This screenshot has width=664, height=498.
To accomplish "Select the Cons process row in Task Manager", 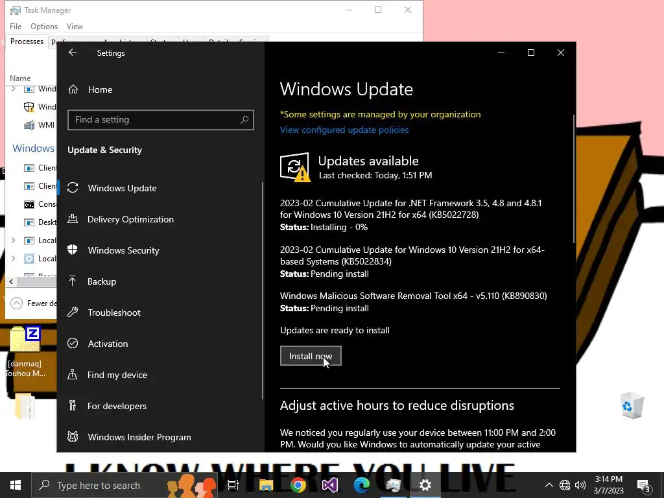I will coord(32,204).
